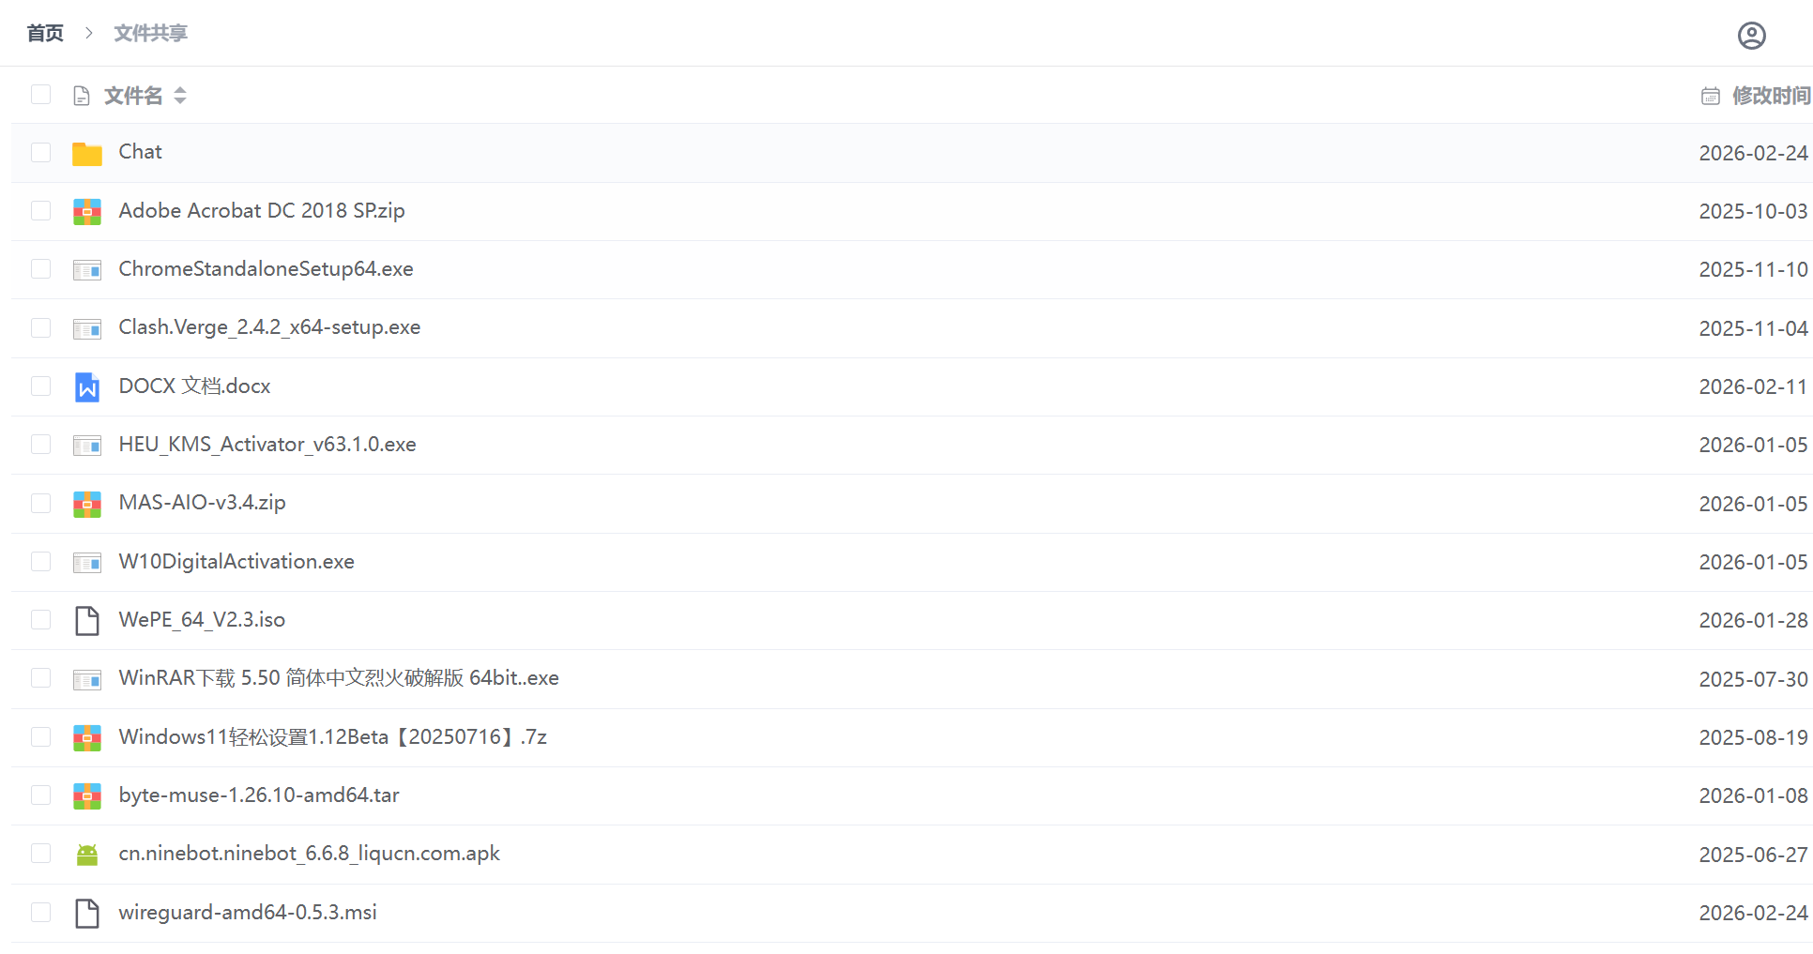
Task: Click the yellow Chat folder icon
Action: click(x=87, y=153)
